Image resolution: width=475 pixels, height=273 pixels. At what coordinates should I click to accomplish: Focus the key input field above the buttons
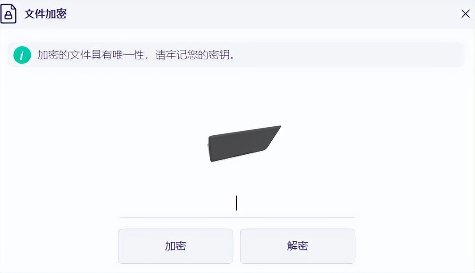coord(237,203)
